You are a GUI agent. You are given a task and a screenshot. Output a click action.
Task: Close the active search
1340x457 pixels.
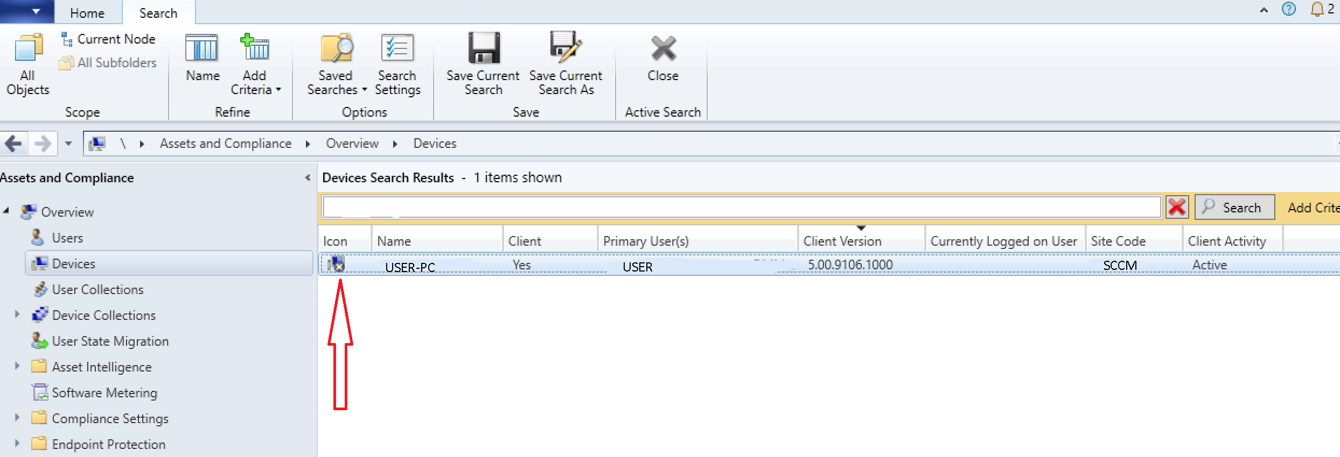(663, 58)
